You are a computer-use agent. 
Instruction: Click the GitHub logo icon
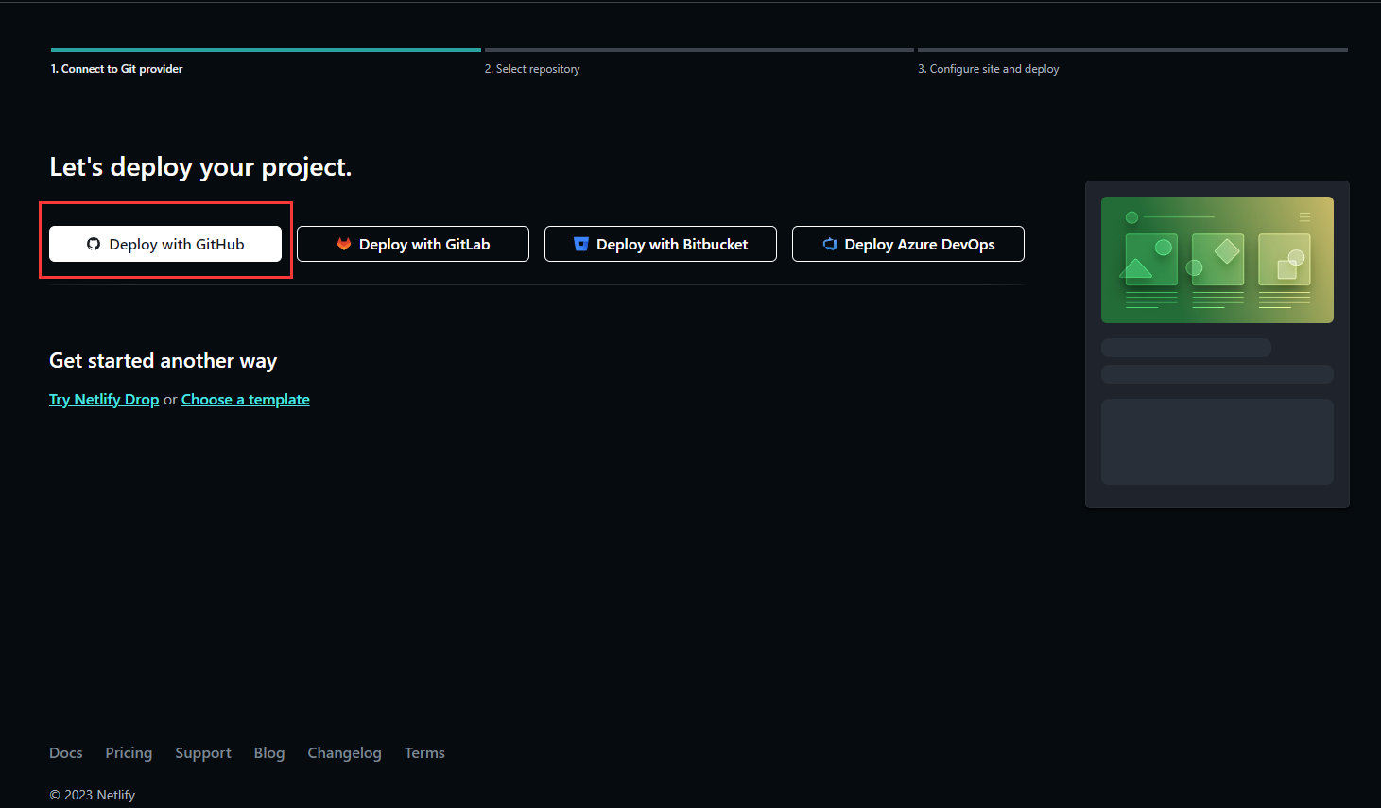(x=93, y=244)
